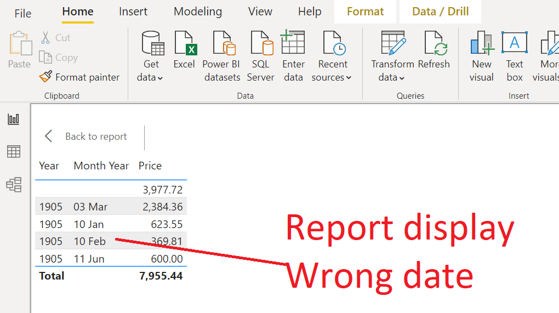559x313 pixels.
Task: Switch to the View tab
Action: 260,12
